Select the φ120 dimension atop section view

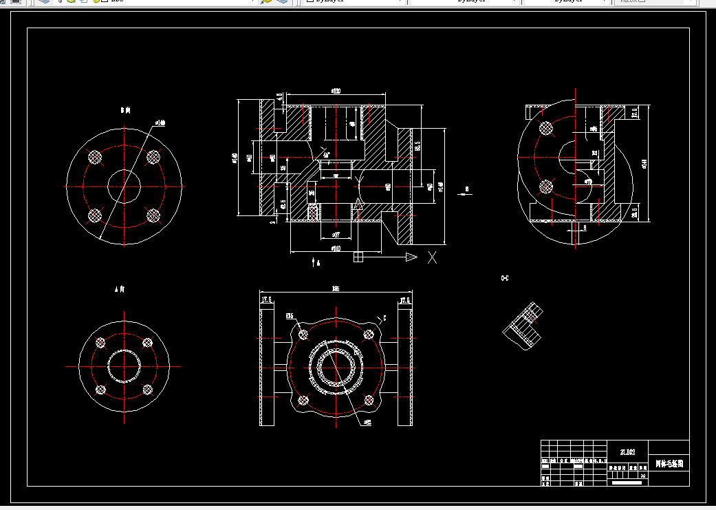(336, 91)
